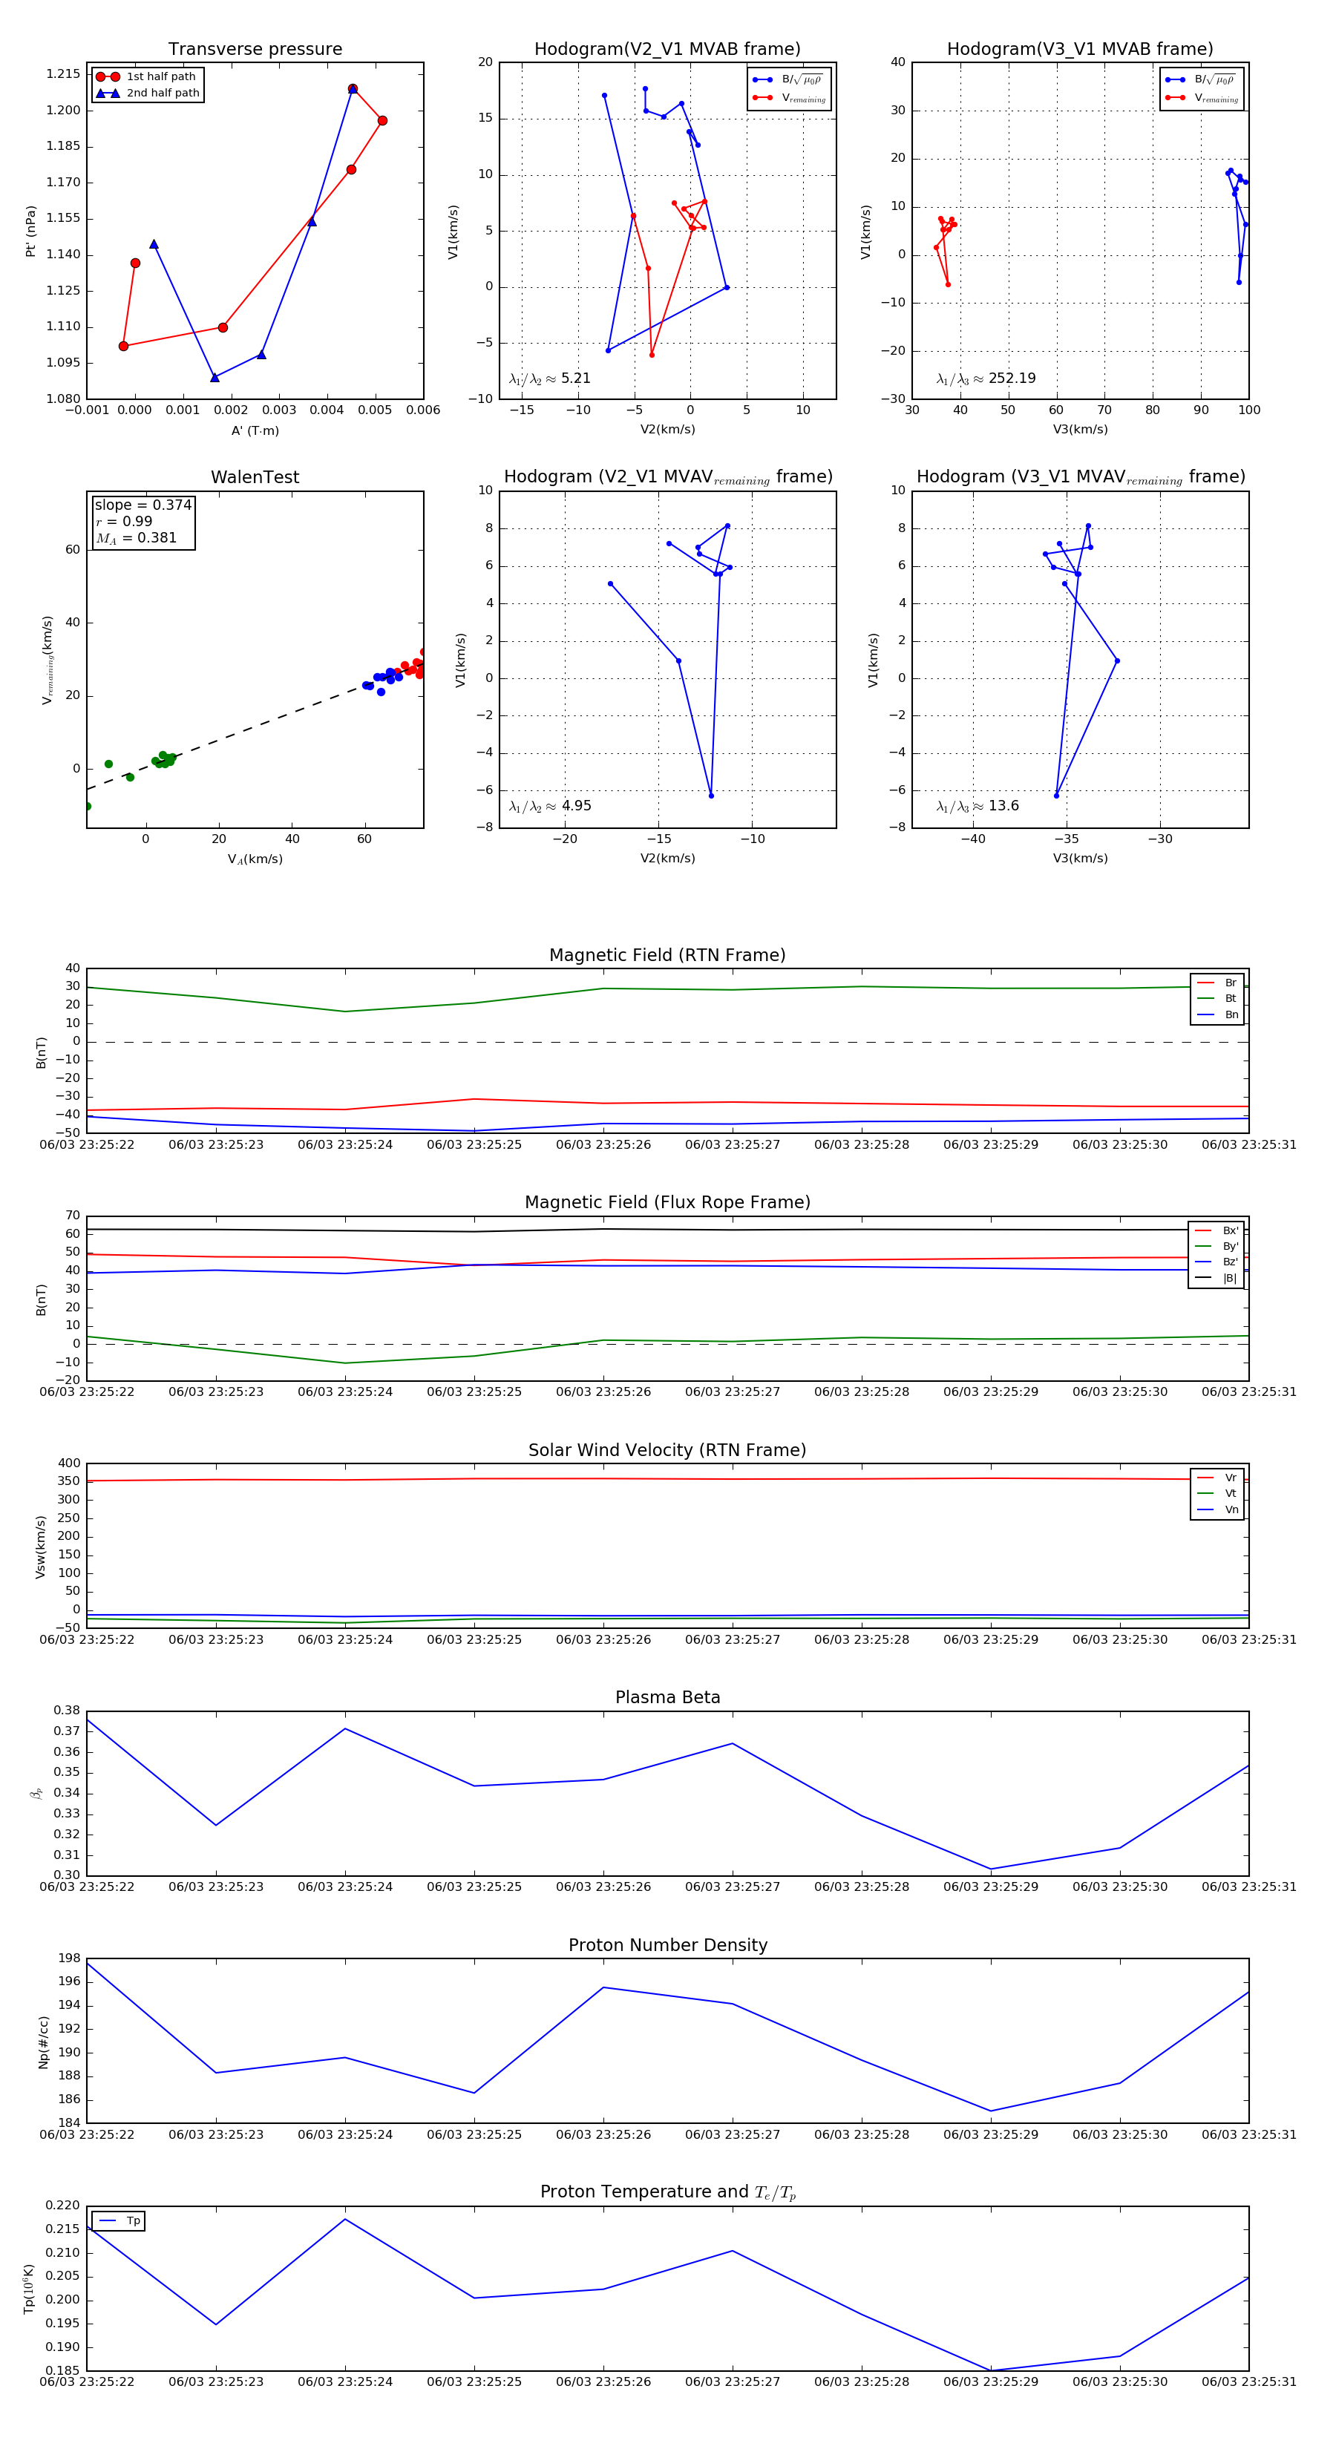Click the Hodogram V3_V1 MVAV remaining frame title
1336x2449 pixels.
click(1080, 477)
